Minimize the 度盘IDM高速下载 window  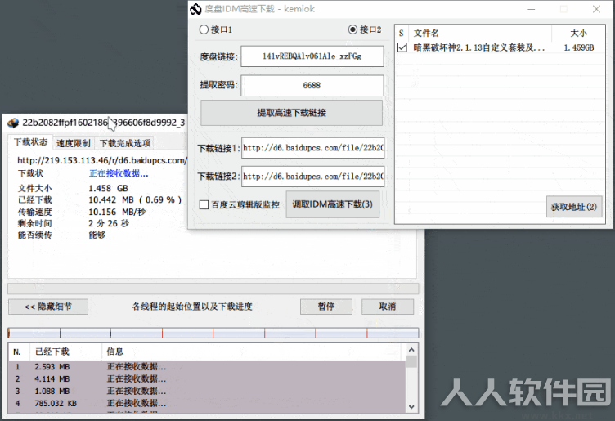[532, 9]
